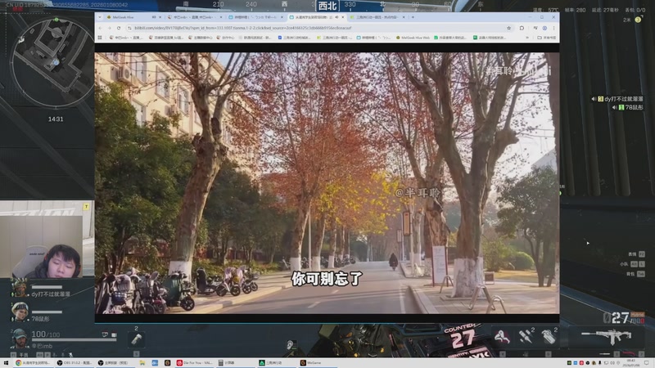Click the compass heading 西北
The width and height of the screenshot is (655, 368).
click(327, 6)
